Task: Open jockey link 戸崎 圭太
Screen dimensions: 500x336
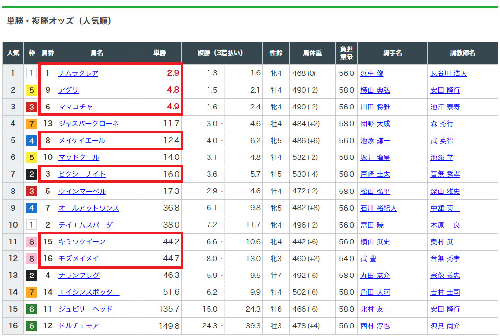Action: pos(375,174)
